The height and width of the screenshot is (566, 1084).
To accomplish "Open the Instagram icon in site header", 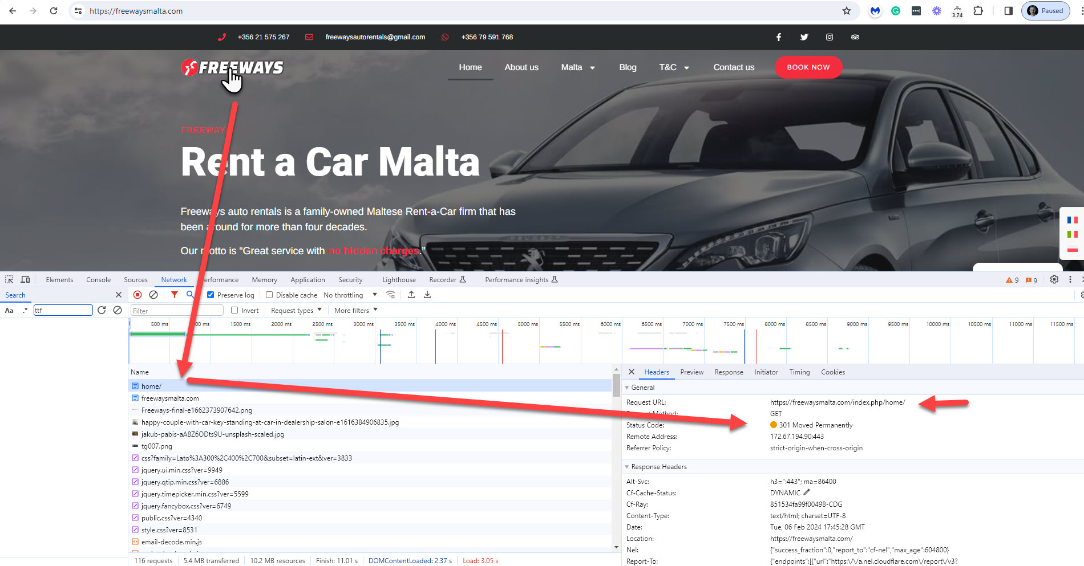I will tap(830, 37).
